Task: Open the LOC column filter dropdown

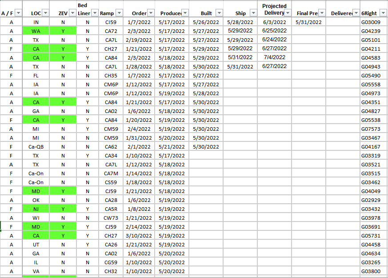Action: point(45,13)
